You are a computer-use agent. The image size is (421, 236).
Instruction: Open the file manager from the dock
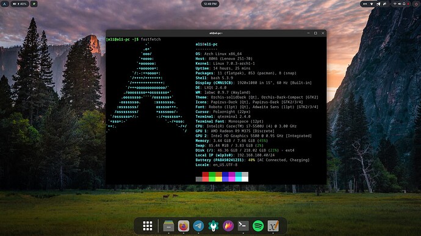tap(168, 226)
